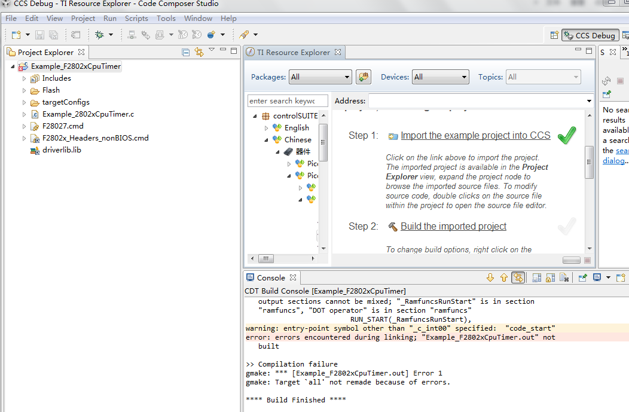Open the Devices dropdown
629x412 pixels.
click(x=441, y=77)
